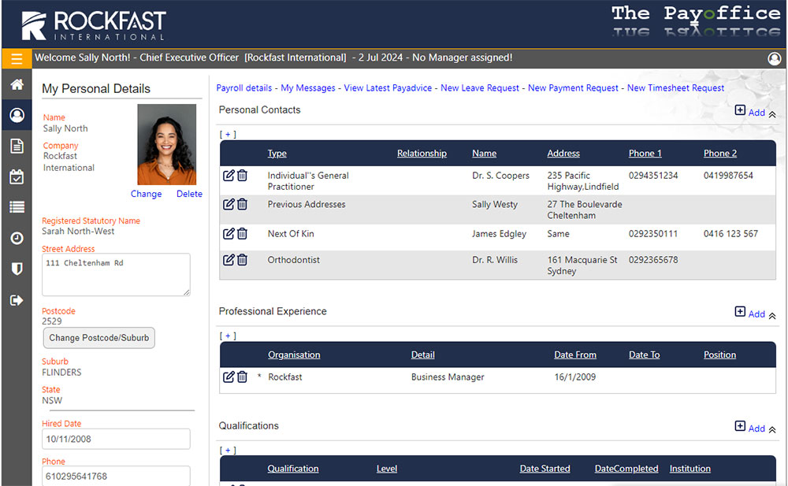Open the shield security icon in sidebar

[x=17, y=268]
